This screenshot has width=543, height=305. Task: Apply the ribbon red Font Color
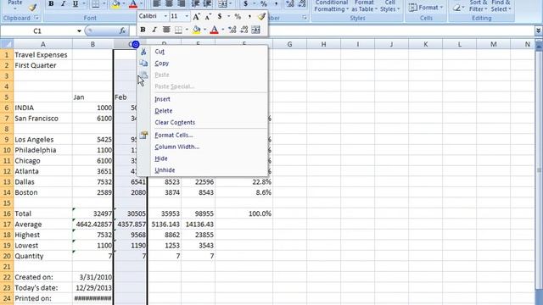coord(133,4)
